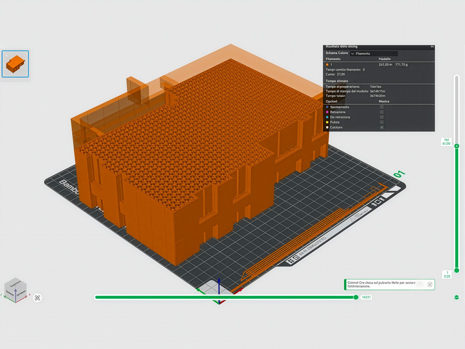Select plate 1 thumbnail in sidebar
This screenshot has width=465, height=349.
(x=15, y=64)
